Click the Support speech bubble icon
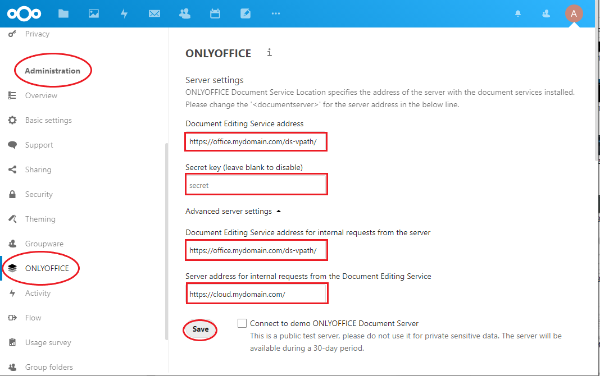Screen dimensions: 600x376 click(x=12, y=145)
